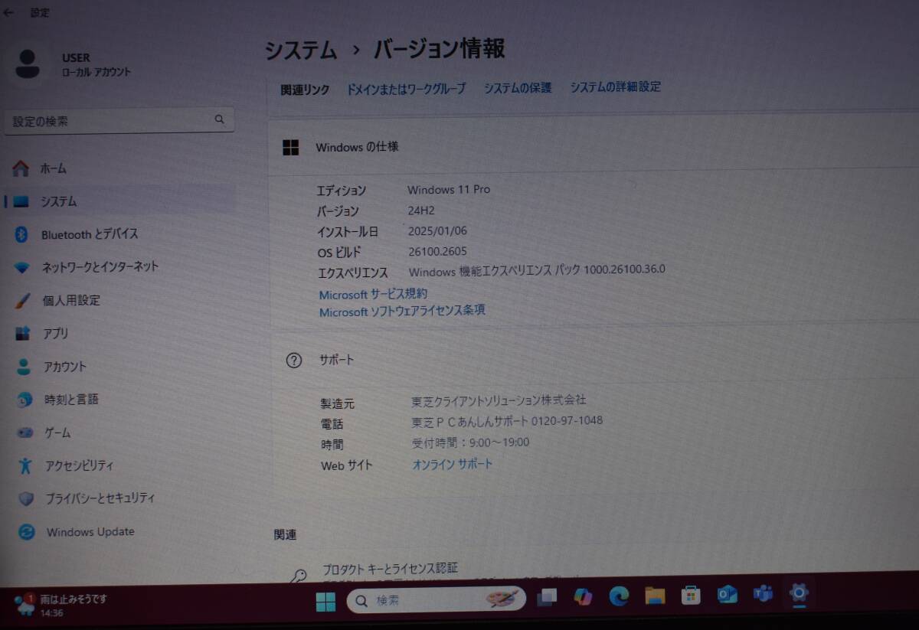Click the アカウント person icon

(x=24, y=367)
